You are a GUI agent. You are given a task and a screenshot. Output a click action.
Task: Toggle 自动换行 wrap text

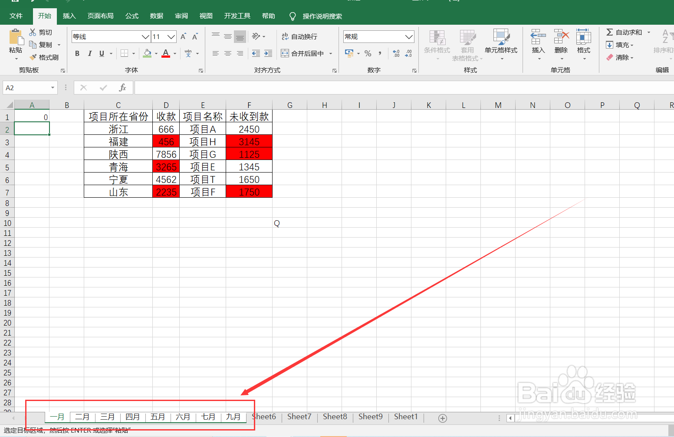coord(299,36)
